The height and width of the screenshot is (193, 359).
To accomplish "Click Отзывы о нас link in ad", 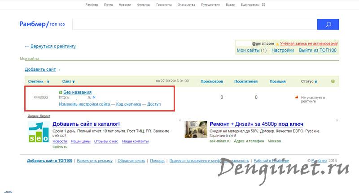I will click(106, 142).
